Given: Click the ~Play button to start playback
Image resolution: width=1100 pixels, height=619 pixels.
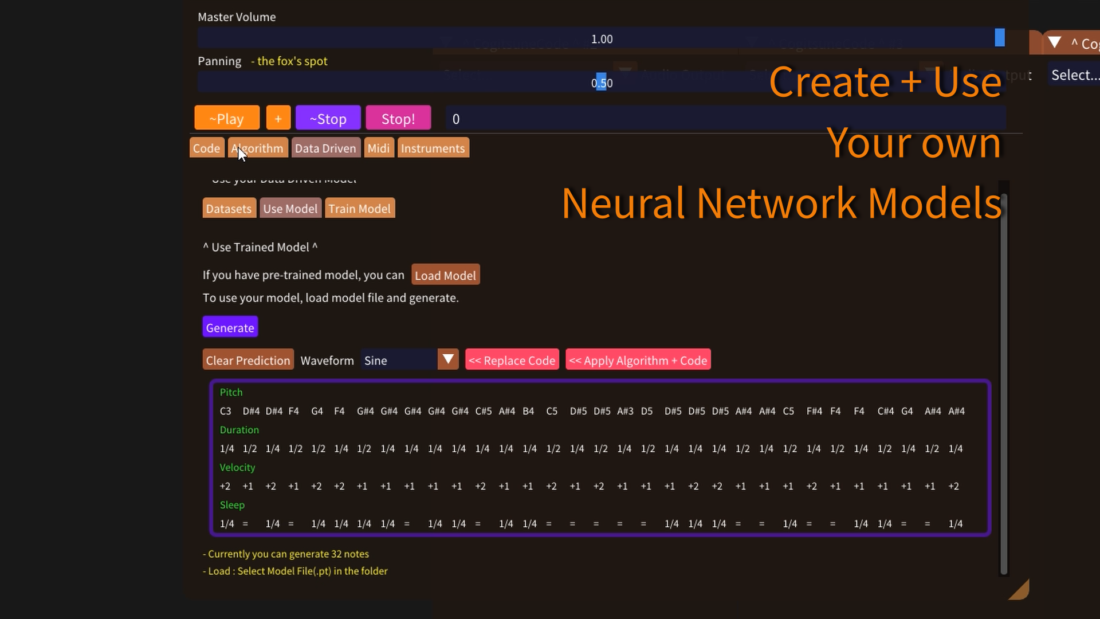Looking at the screenshot, I should pyautogui.click(x=227, y=118).
